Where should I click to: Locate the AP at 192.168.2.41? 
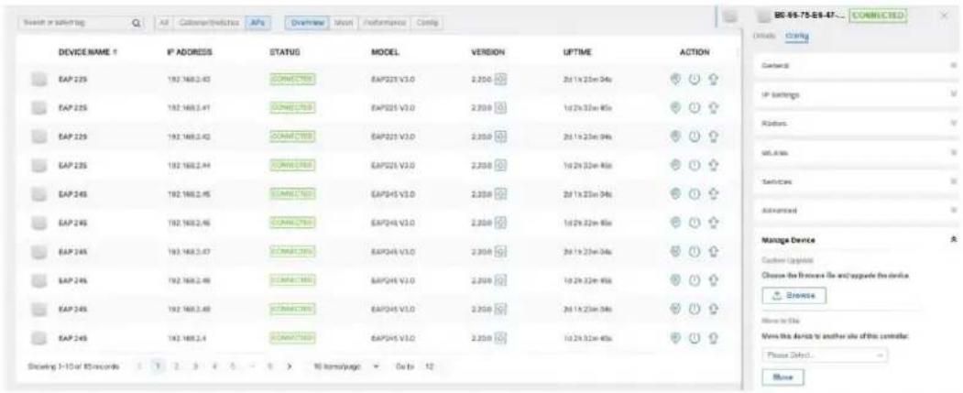click(x=675, y=106)
